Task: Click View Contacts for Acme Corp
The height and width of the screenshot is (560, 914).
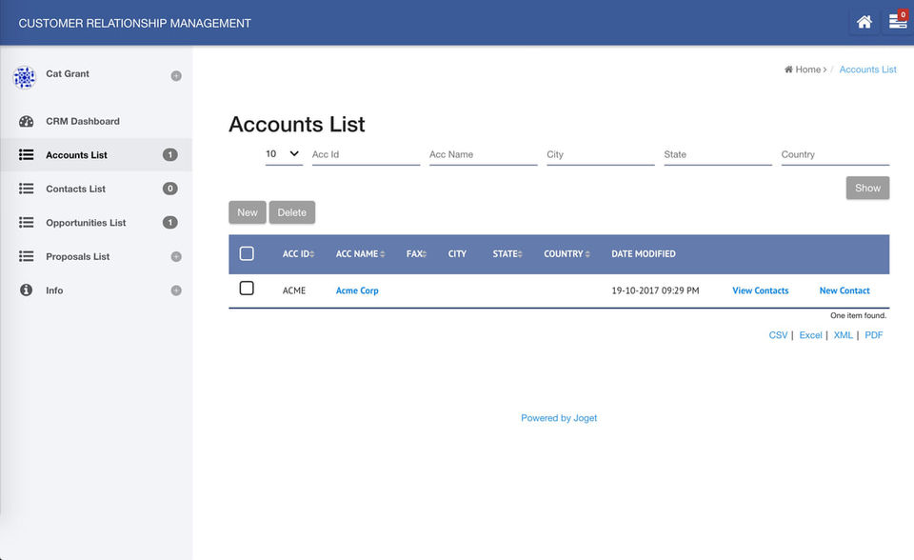Action: click(x=760, y=290)
